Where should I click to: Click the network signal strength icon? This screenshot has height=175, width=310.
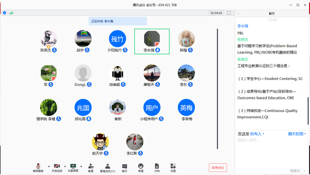click(x=11, y=13)
